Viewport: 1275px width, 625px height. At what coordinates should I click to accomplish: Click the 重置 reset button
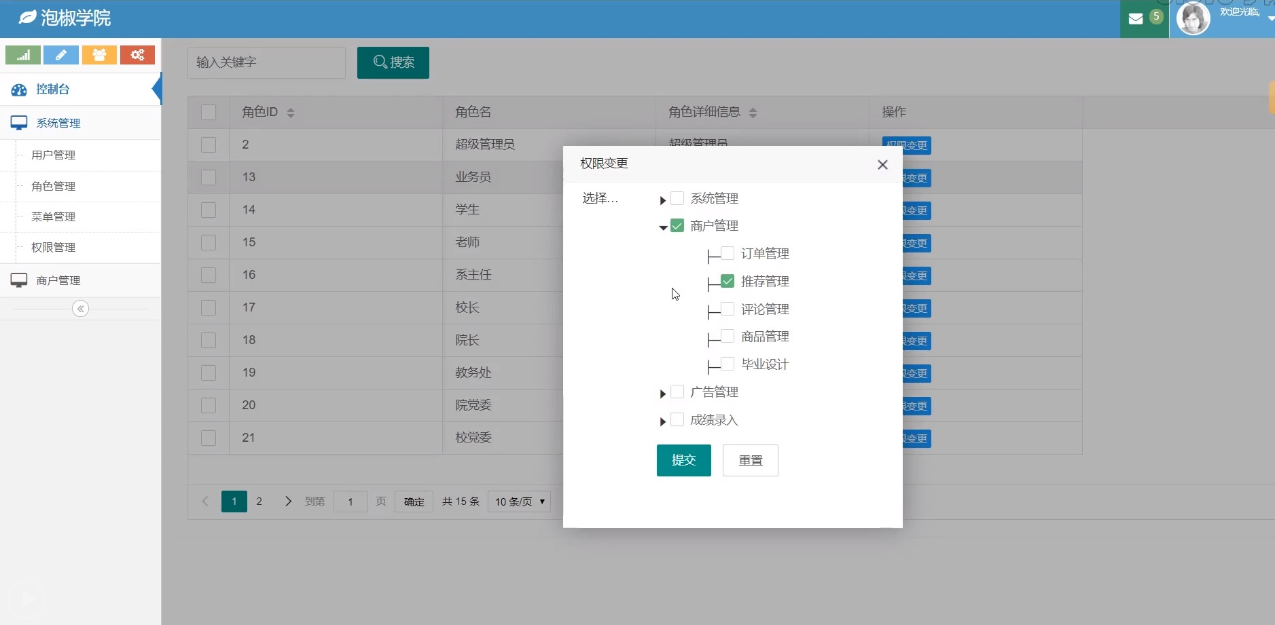[750, 460]
